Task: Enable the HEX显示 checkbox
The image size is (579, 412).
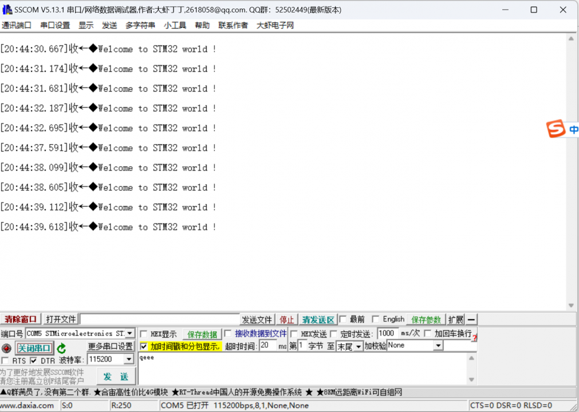Action: tap(143, 334)
